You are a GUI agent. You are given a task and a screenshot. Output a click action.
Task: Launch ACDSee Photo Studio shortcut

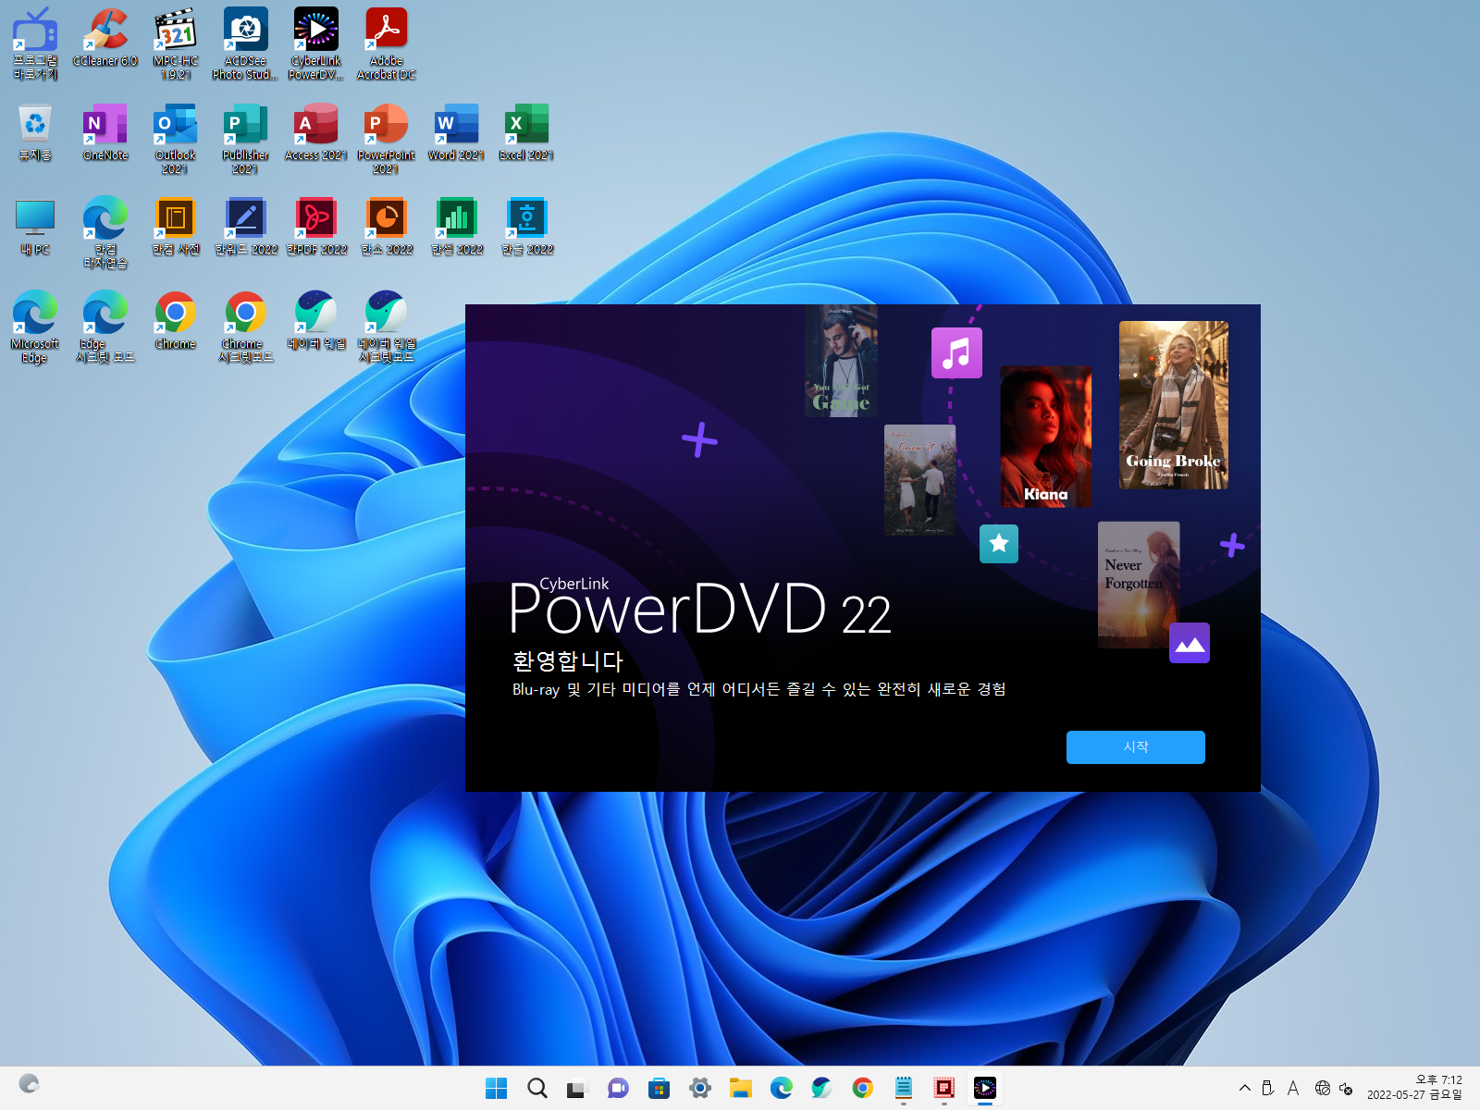click(x=245, y=43)
